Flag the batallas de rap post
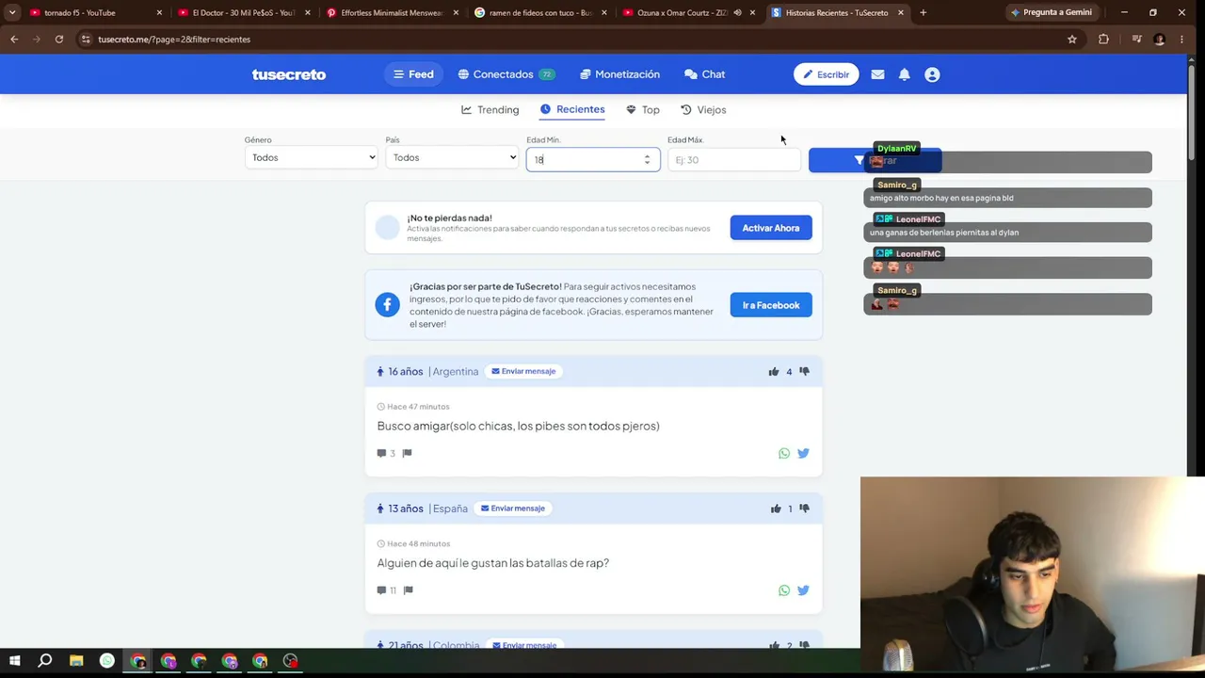Viewport: 1205px width, 678px height. click(x=408, y=590)
